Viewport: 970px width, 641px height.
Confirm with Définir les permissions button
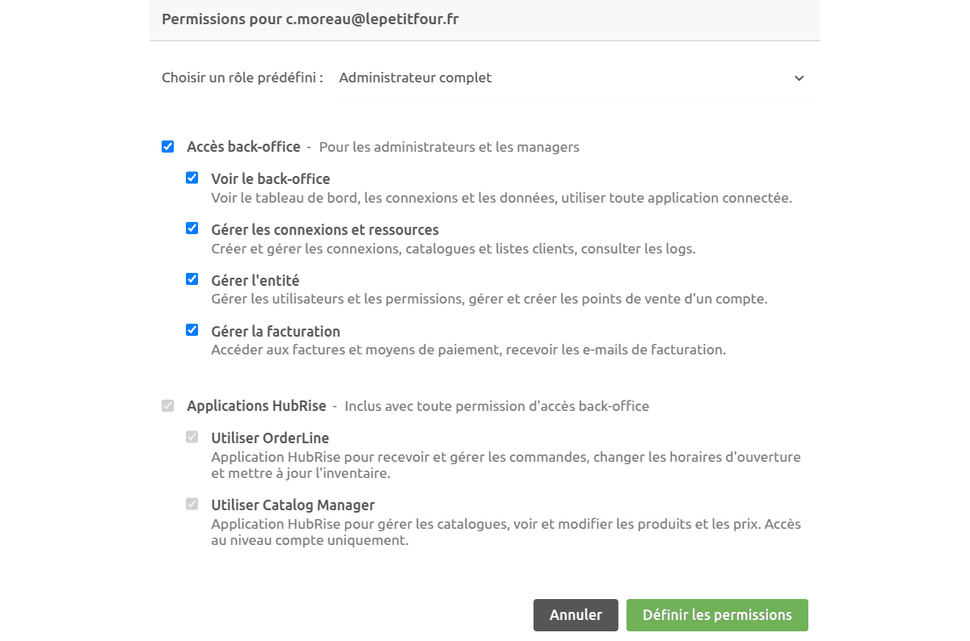[717, 615]
